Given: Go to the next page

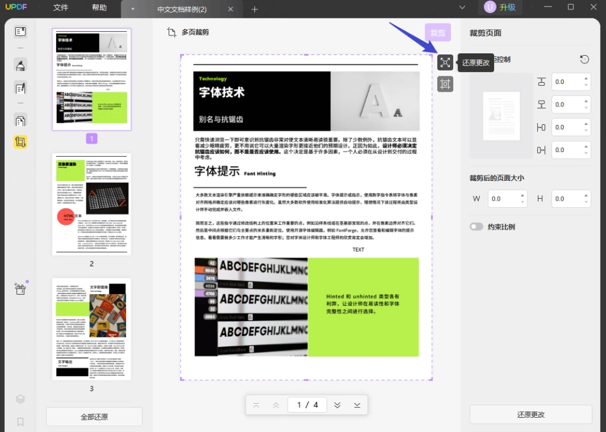Looking at the screenshot, I should [x=337, y=405].
